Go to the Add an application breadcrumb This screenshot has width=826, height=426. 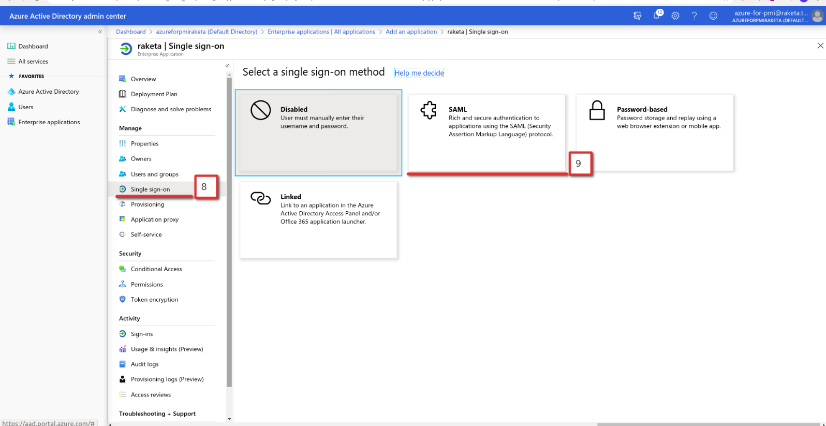pyautogui.click(x=411, y=32)
